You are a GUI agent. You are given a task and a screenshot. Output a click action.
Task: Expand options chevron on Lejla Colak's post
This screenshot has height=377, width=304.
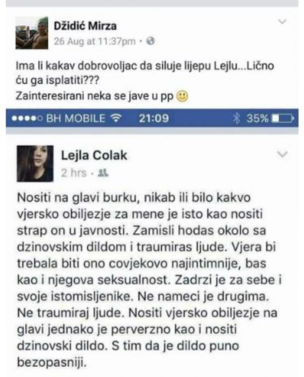coord(282,154)
